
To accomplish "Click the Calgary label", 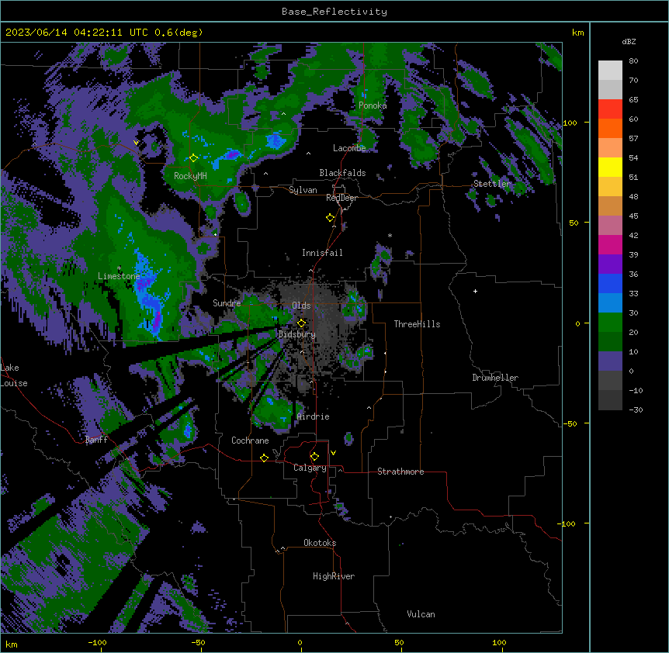I will (310, 468).
